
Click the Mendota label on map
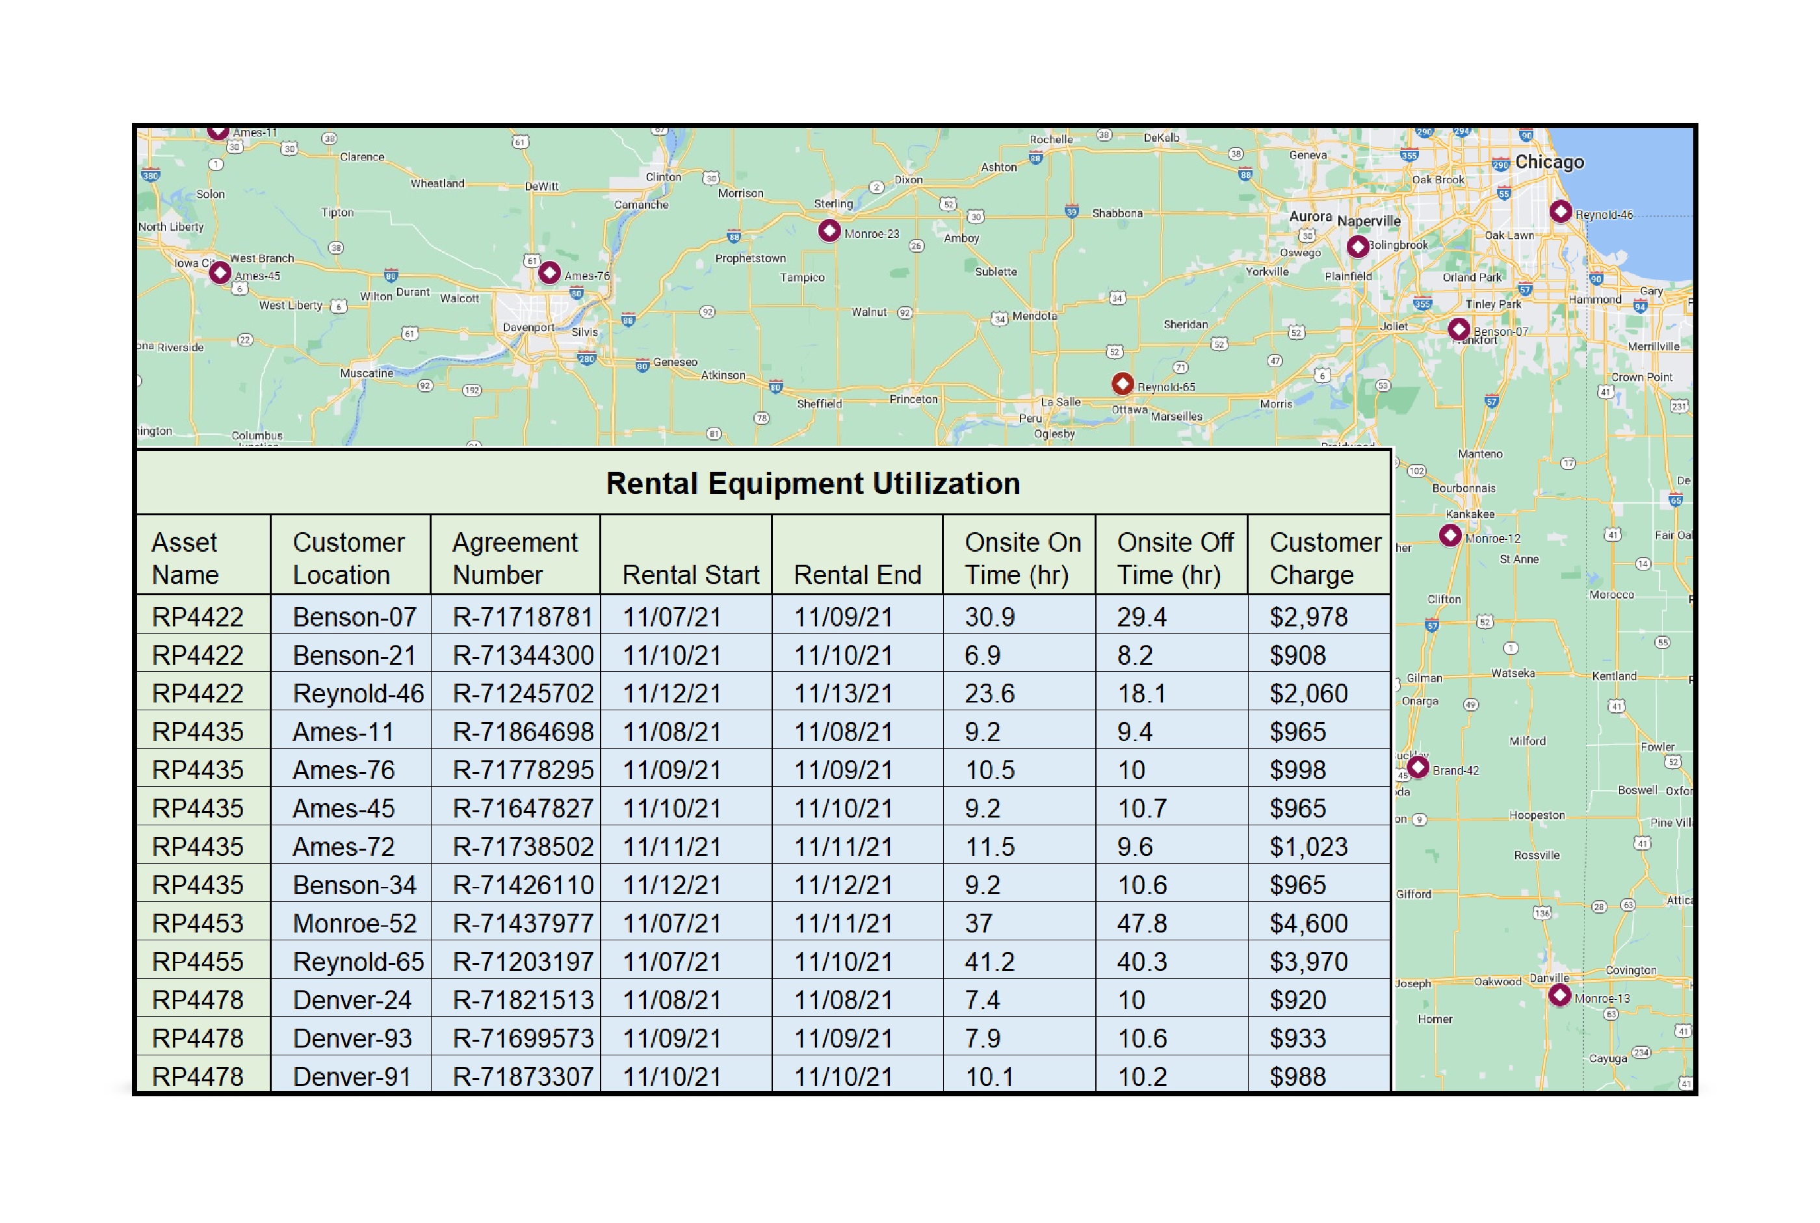pos(1034,316)
